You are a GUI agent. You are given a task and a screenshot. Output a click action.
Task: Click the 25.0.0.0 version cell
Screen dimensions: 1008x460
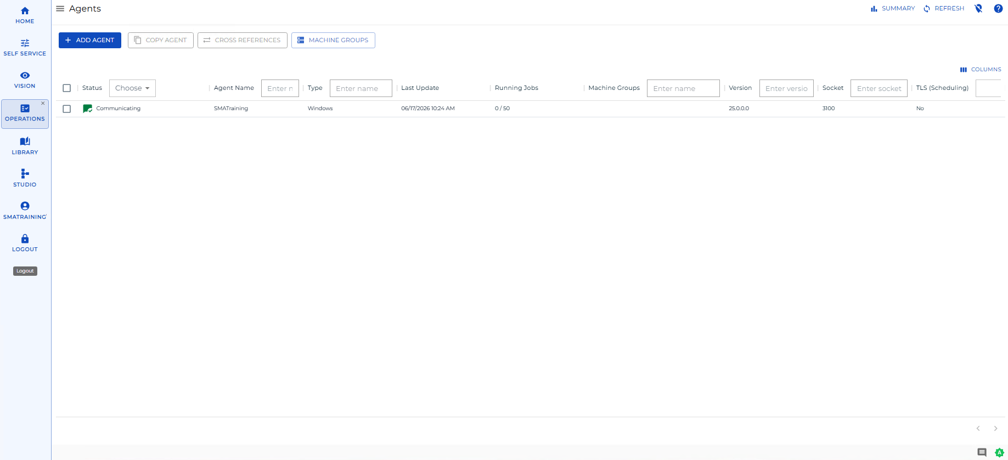tap(739, 109)
